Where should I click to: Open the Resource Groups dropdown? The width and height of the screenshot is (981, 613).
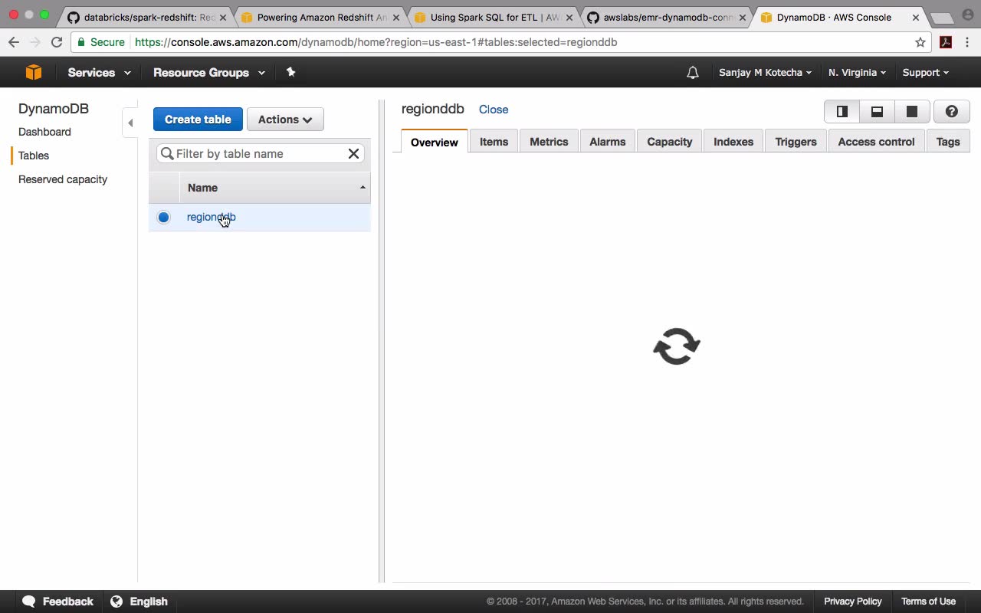[x=209, y=73]
